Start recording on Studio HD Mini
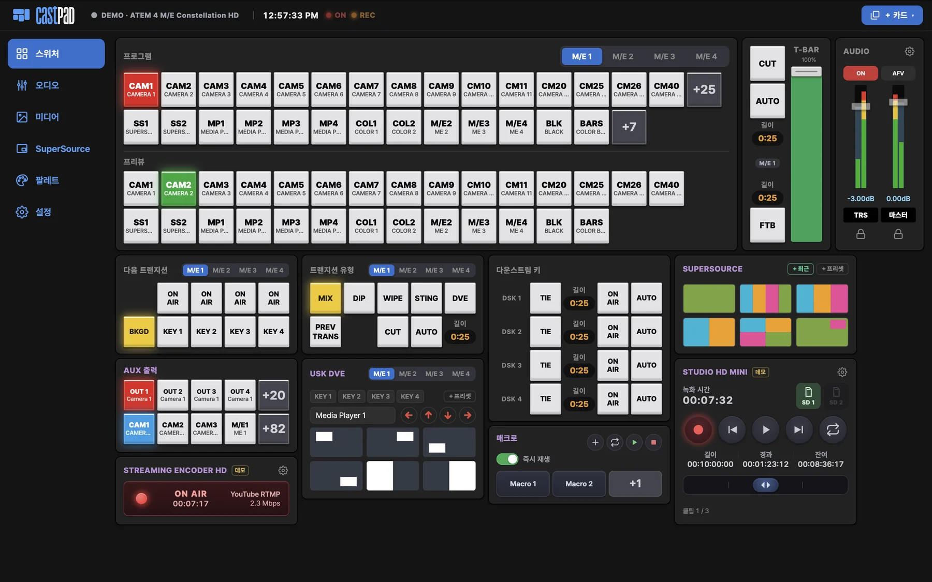This screenshot has height=582, width=932. pyautogui.click(x=698, y=429)
